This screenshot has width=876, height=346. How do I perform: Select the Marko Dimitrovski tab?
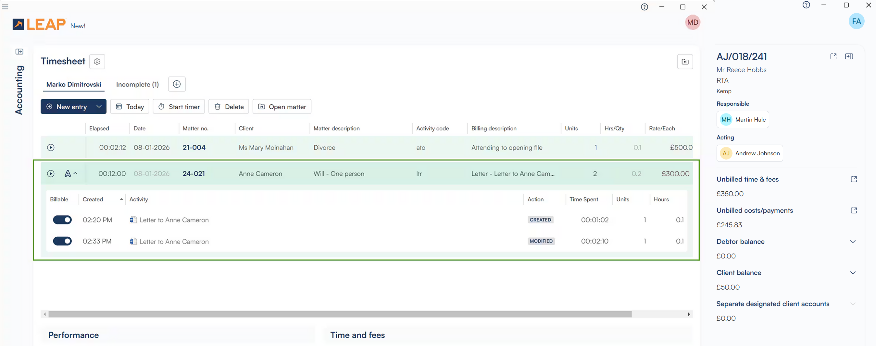(74, 84)
